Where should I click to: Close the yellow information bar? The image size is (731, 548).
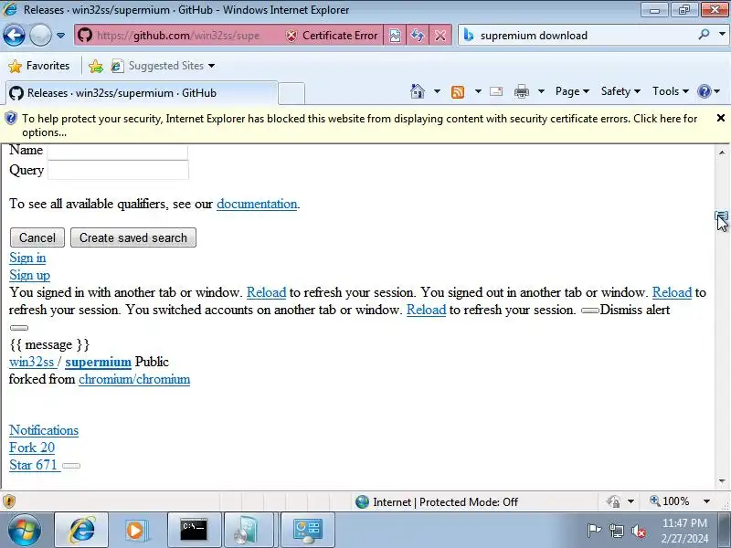(721, 119)
